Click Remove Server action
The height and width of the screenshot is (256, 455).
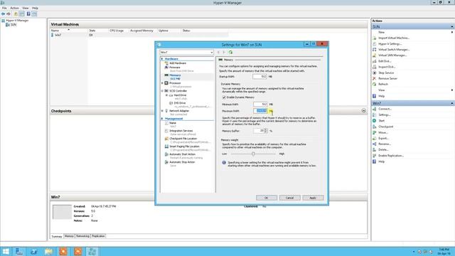(x=387, y=79)
